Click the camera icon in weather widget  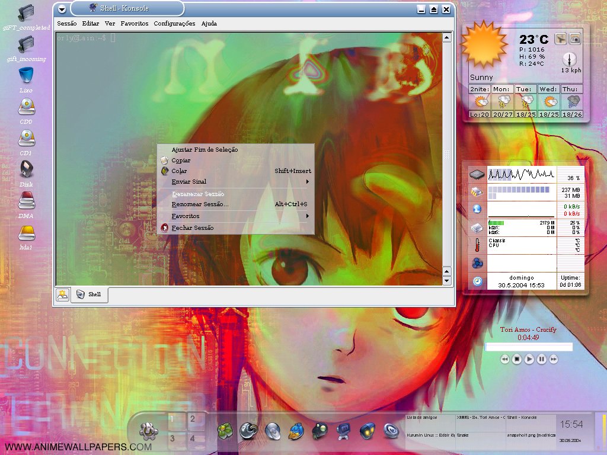(575, 39)
